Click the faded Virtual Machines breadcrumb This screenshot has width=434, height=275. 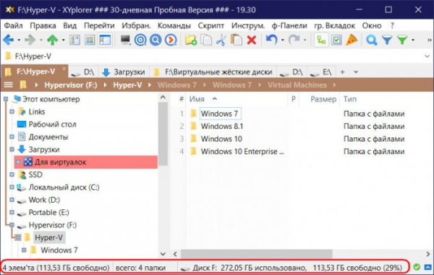pyautogui.click(x=297, y=85)
